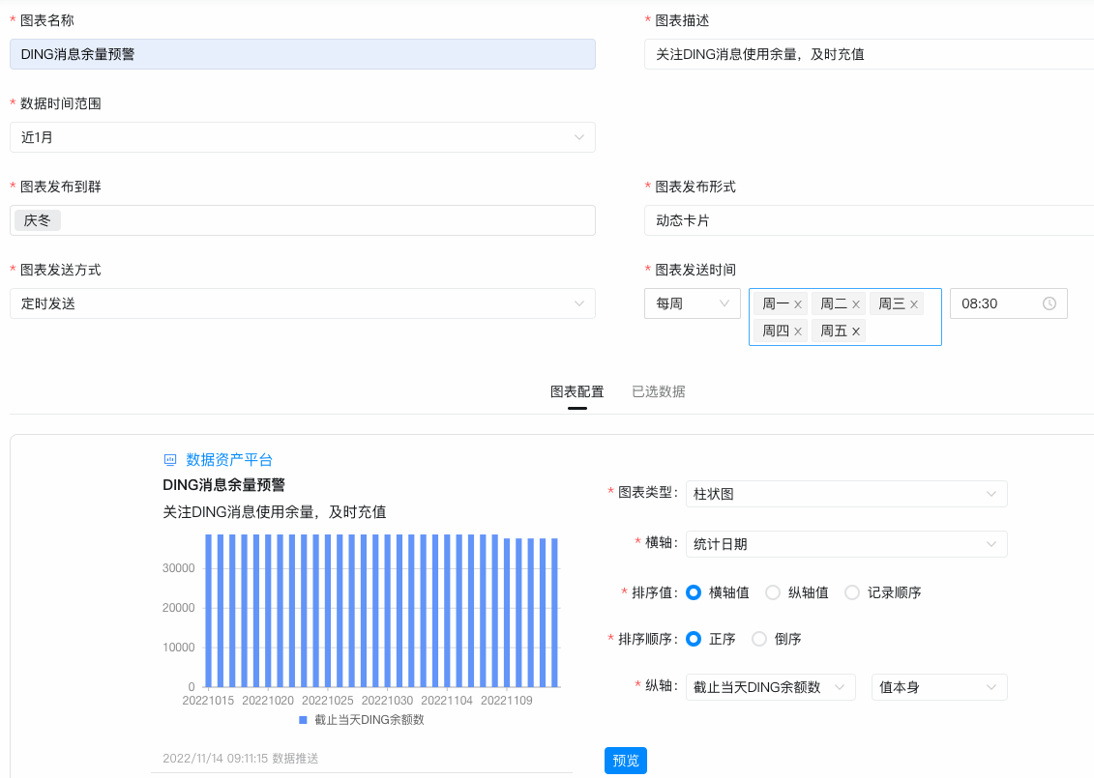Select 横轴值 sort value radio
This screenshot has height=778, width=1094.
click(x=694, y=592)
